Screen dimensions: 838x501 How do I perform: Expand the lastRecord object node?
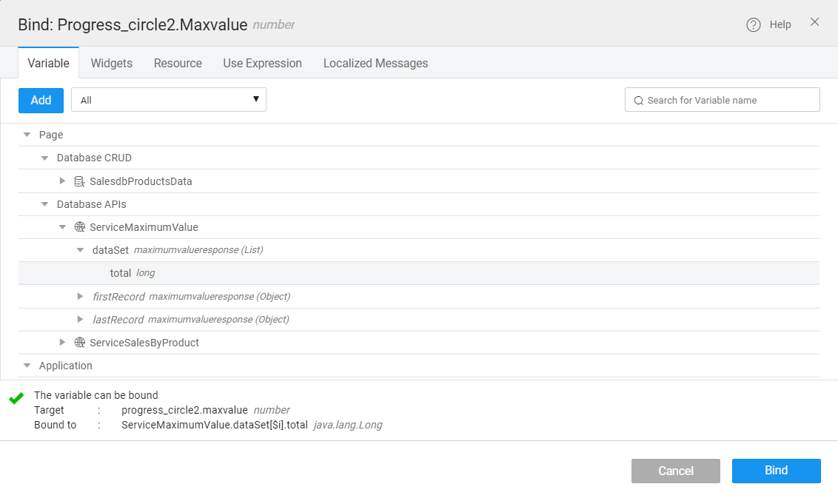[81, 320]
